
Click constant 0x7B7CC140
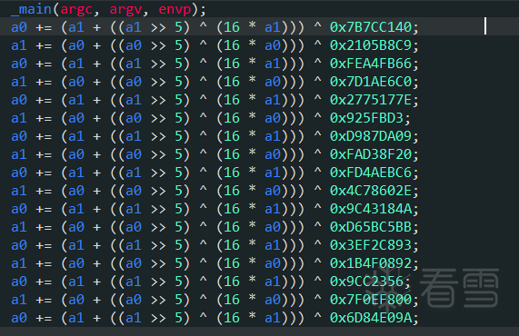(371, 27)
